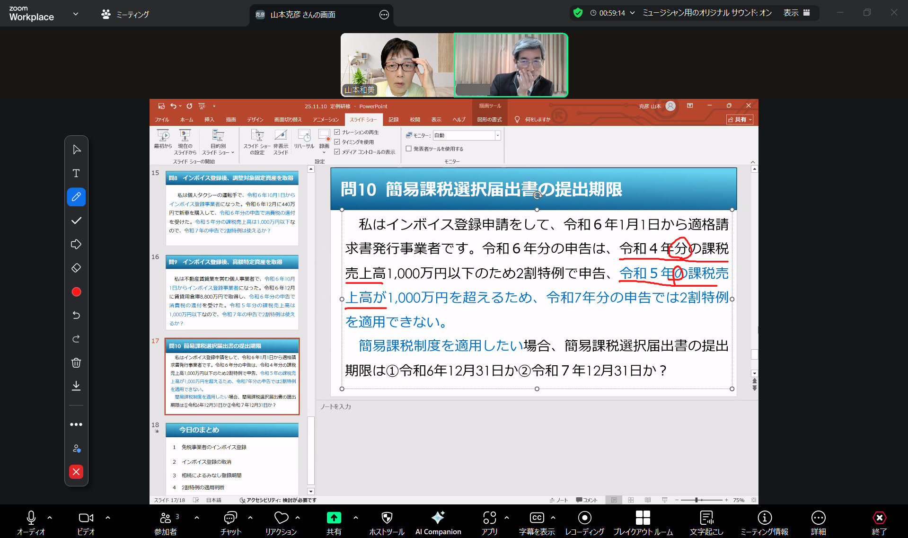Open the Breakout Rooms button
908x538 pixels.
[x=643, y=522]
